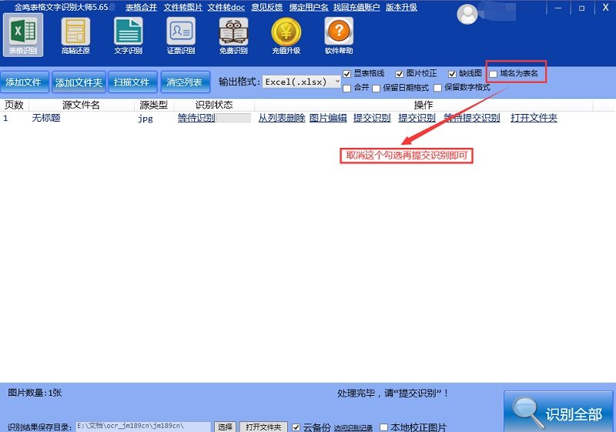Click the 等待提交识别 link

(472, 118)
